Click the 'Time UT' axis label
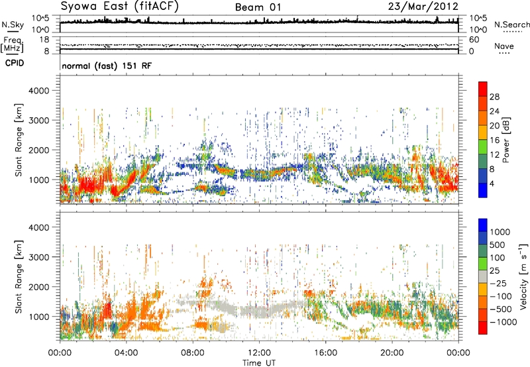This screenshot has height=367, width=530. tap(259, 363)
